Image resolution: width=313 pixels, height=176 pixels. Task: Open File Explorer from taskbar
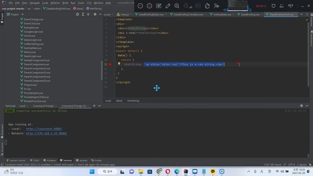tap(140, 172)
